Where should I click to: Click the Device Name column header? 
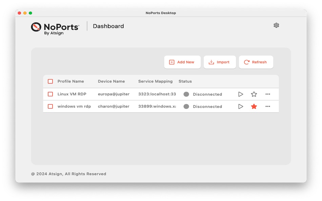tap(111, 81)
